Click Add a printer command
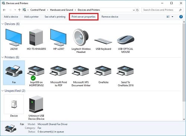 point(31,17)
